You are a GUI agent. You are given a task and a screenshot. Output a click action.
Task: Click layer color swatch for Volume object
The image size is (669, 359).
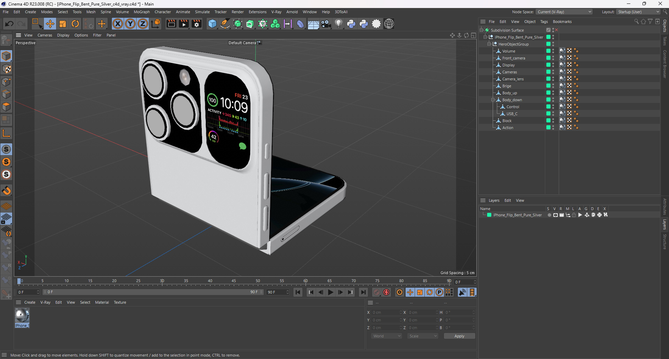548,51
